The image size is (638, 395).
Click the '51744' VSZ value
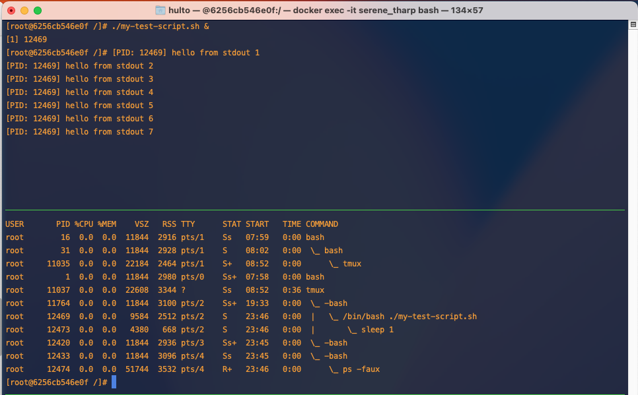click(x=137, y=369)
